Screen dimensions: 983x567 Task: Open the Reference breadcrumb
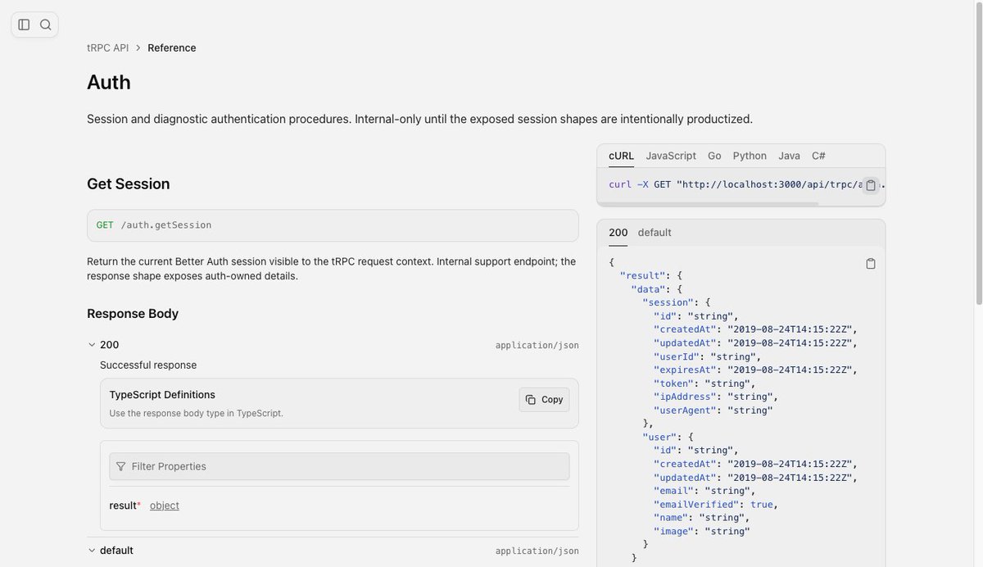tap(172, 48)
